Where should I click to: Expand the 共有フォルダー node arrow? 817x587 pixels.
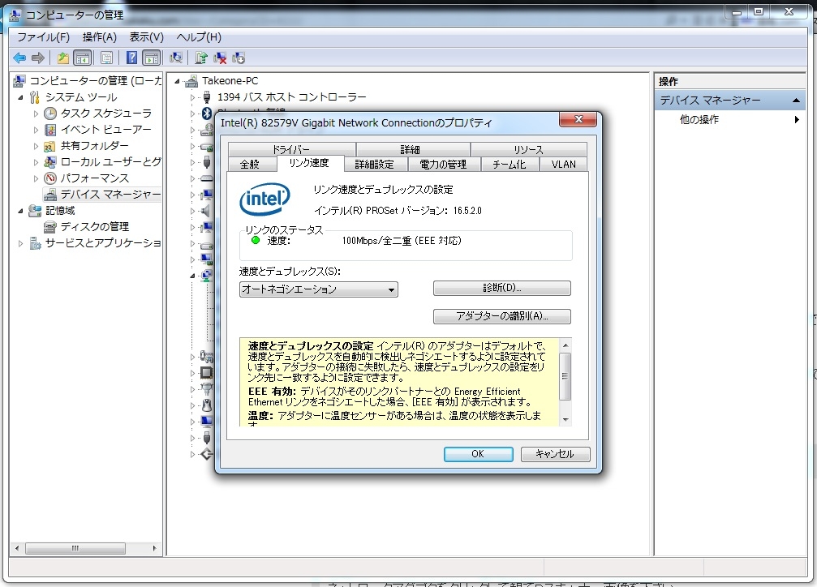click(x=36, y=146)
